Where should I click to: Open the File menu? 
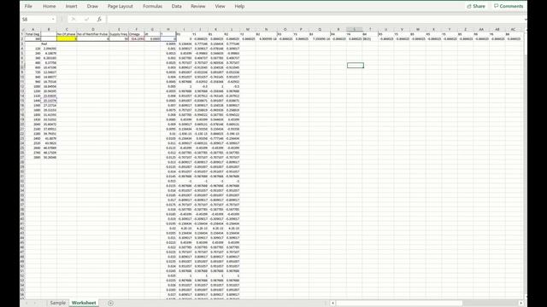pos(28,6)
